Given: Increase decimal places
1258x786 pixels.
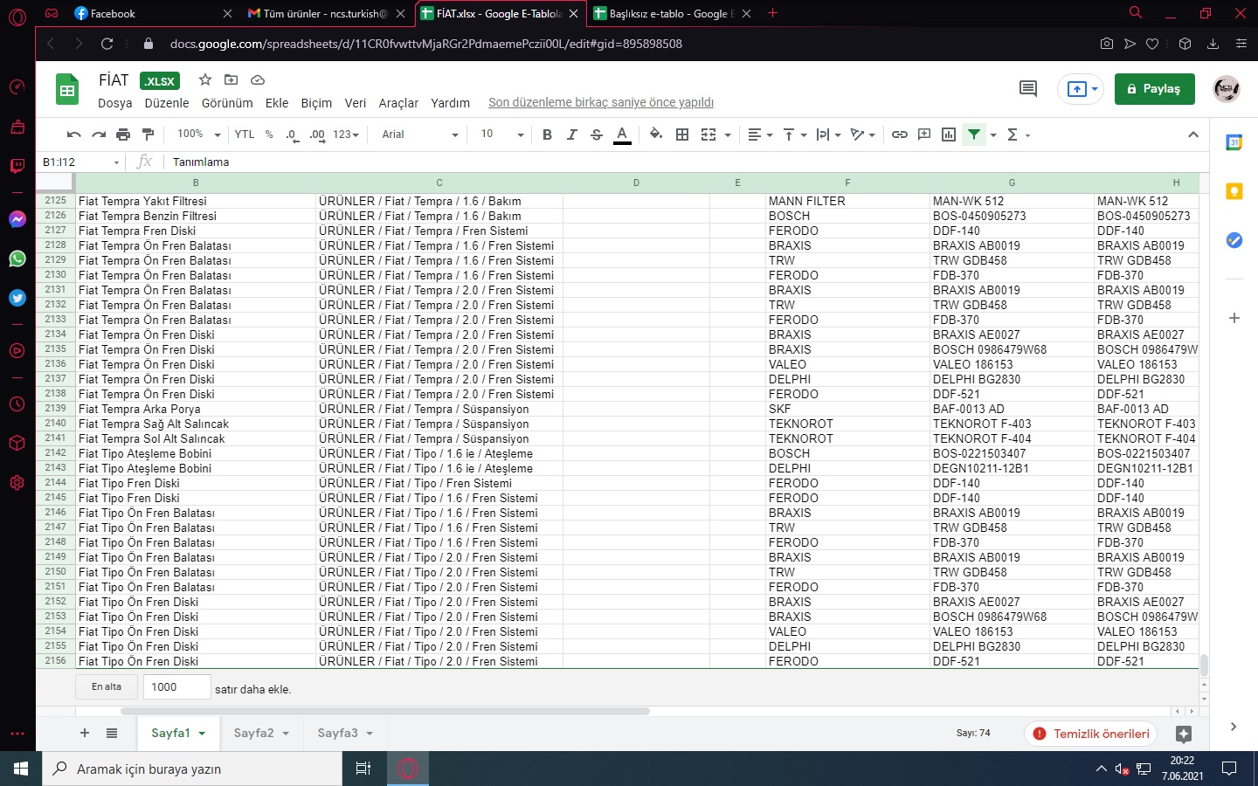Looking at the screenshot, I should coord(317,134).
